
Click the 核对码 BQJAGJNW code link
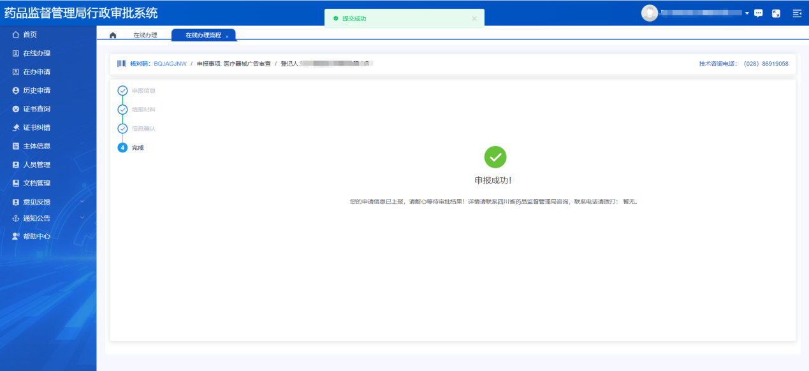click(170, 64)
